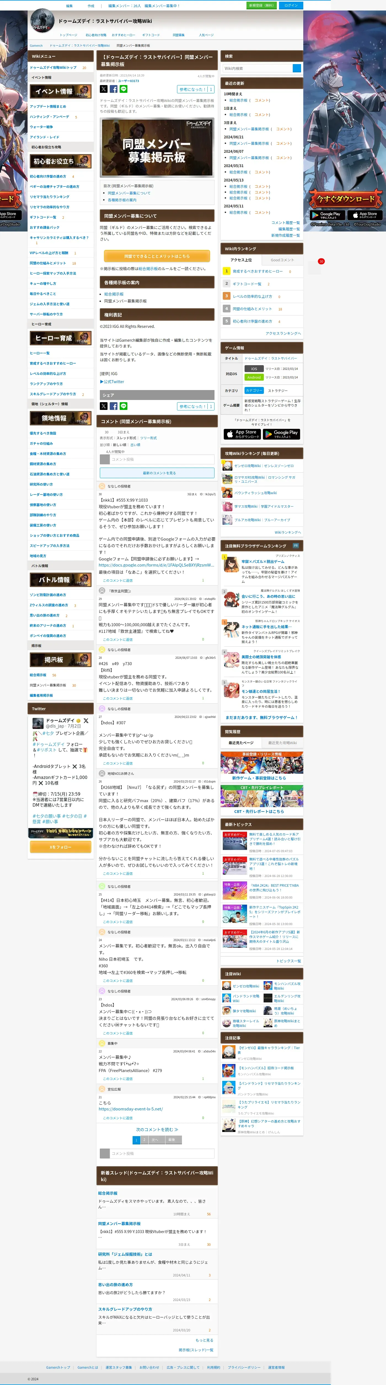Open the バトル情報 banner in the sidebar
This screenshot has height=1385, width=386.
click(x=61, y=580)
